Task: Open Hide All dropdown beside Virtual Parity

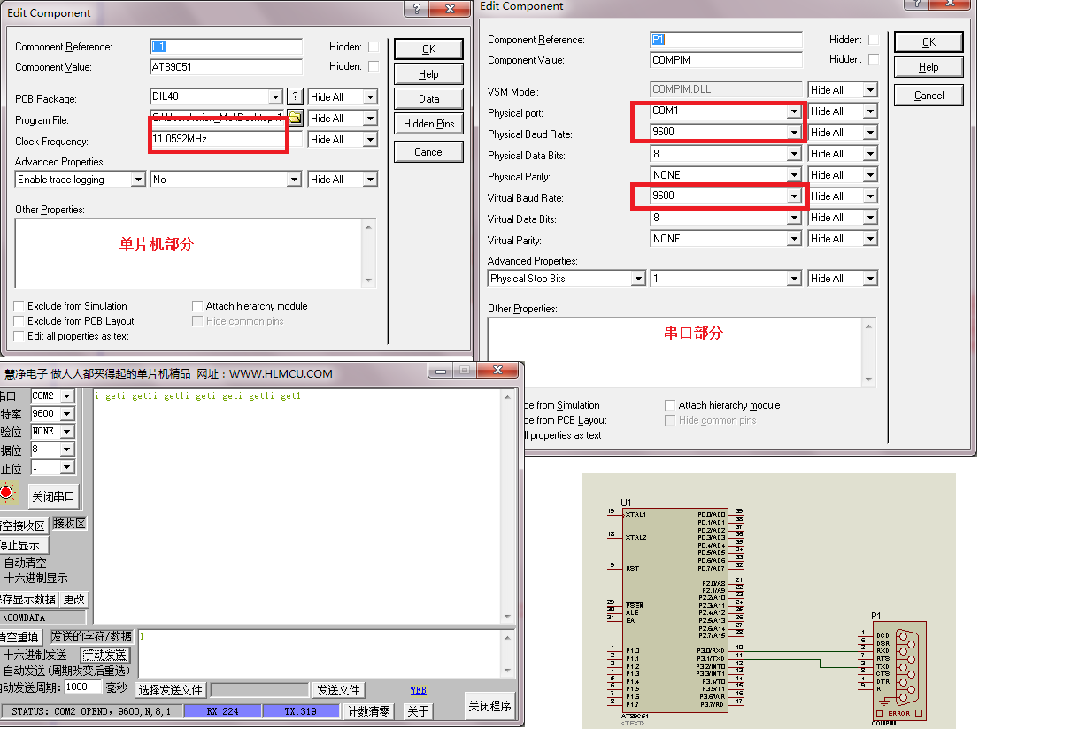Action: 870,239
